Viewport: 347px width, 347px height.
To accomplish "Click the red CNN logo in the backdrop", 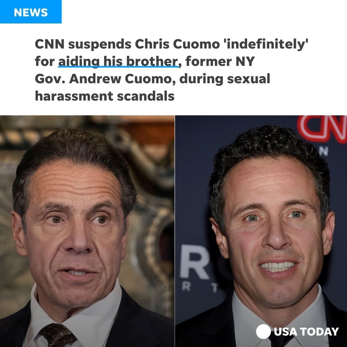I will coord(323,129).
